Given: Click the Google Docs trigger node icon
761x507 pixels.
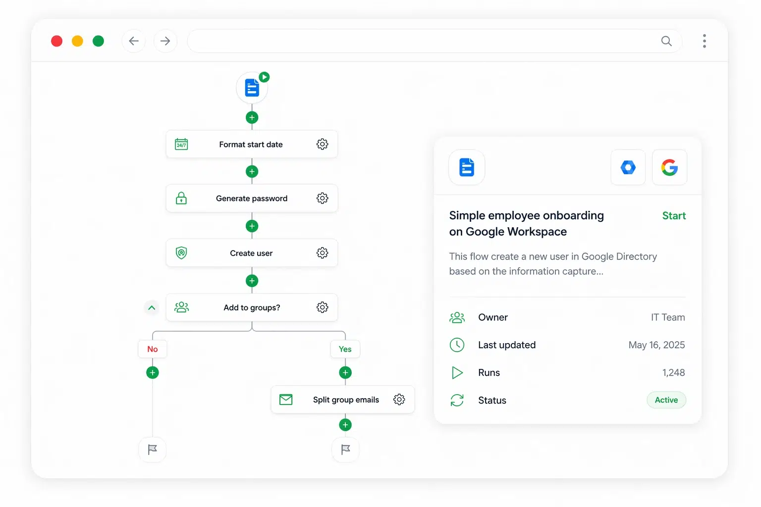Looking at the screenshot, I should pos(252,87).
